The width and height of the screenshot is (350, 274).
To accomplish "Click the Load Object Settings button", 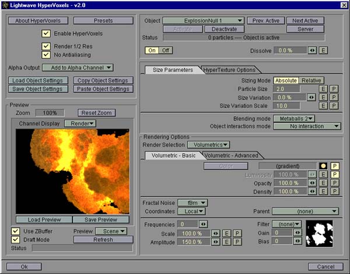I will (x=38, y=81).
